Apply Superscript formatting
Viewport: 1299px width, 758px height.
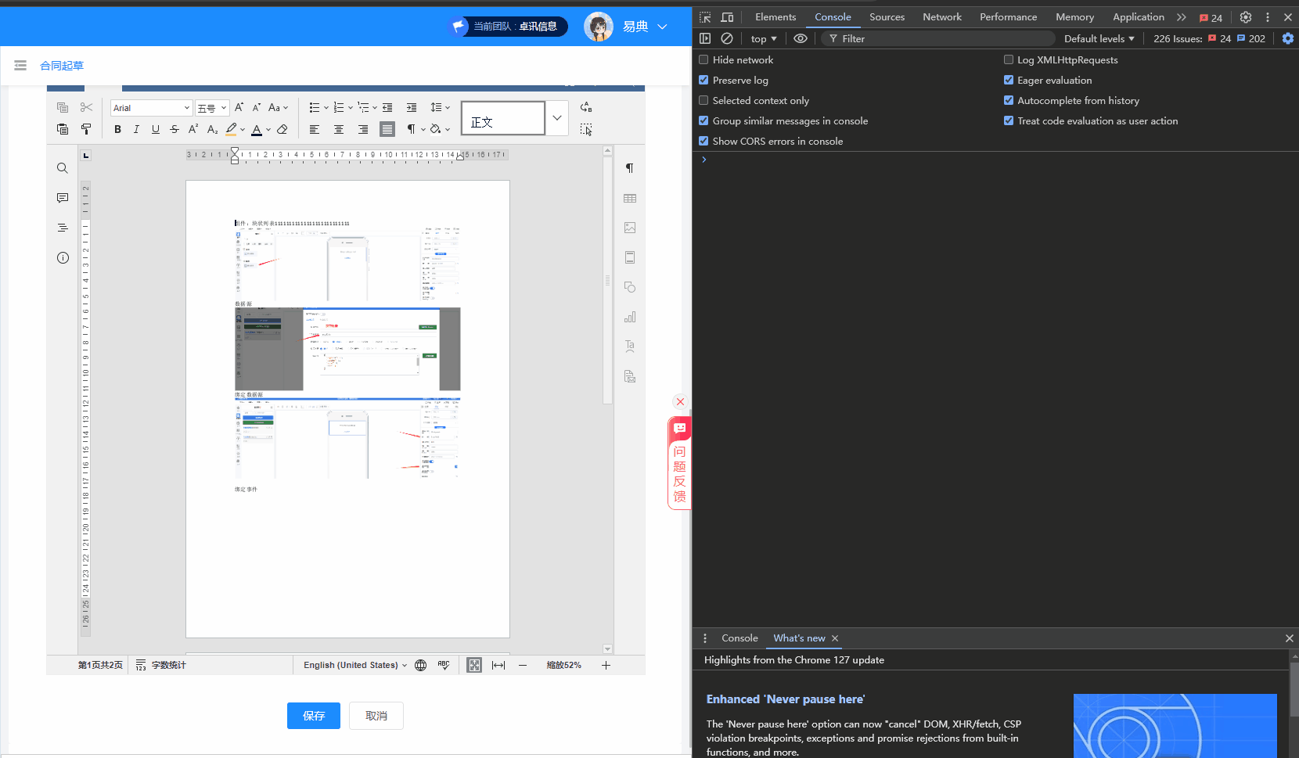click(x=193, y=129)
